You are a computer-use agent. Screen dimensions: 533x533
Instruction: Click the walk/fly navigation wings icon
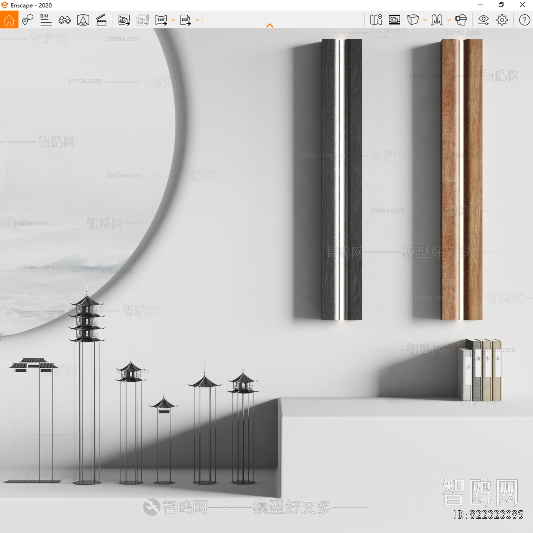[x=437, y=20]
